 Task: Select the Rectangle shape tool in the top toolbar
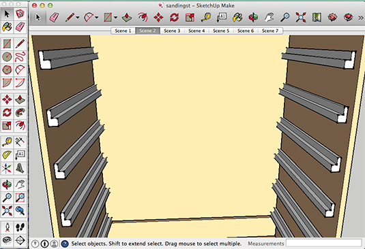pyautogui.click(x=108, y=18)
